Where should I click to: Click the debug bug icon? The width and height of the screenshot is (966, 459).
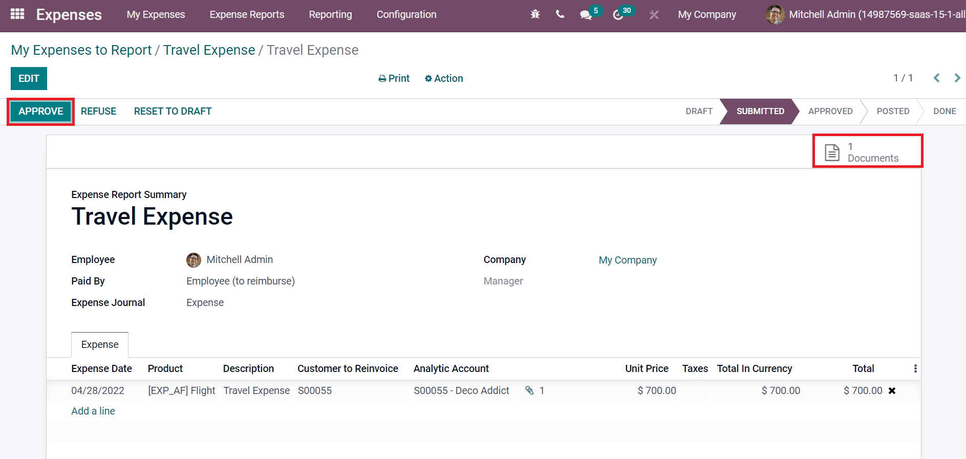point(535,14)
